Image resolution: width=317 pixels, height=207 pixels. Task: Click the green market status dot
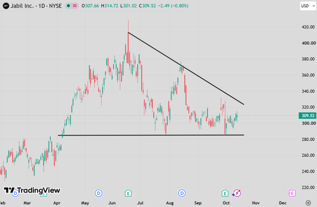coord(68,6)
